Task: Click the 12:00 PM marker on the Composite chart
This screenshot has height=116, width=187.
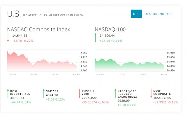Action: coord(33,74)
